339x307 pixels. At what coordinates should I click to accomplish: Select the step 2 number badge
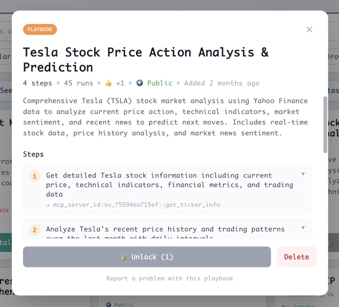coord(34,230)
